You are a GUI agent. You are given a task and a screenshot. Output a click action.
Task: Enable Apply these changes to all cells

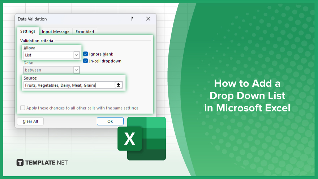(x=22, y=108)
